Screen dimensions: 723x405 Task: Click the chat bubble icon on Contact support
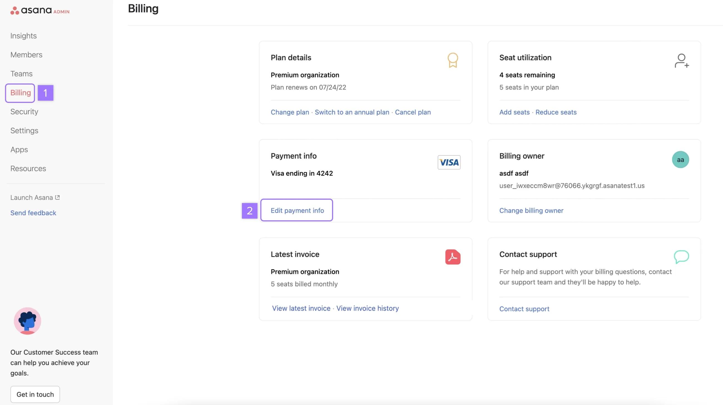[x=682, y=256]
